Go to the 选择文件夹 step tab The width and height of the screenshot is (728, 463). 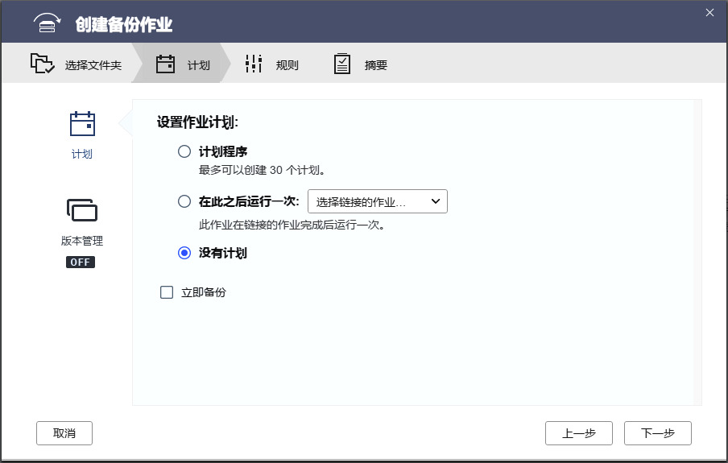click(77, 64)
